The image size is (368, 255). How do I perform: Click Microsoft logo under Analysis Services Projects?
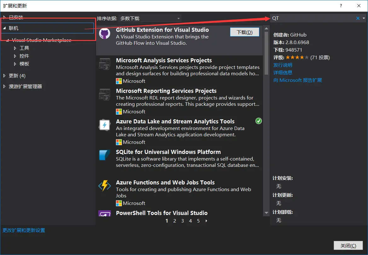coord(119,81)
